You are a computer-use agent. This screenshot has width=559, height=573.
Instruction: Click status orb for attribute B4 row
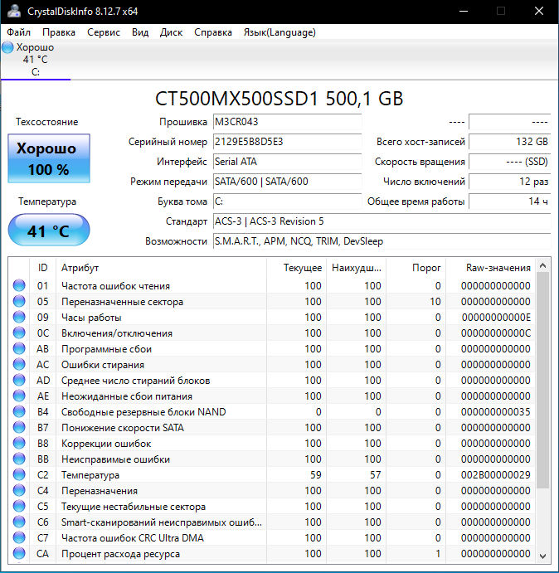[x=19, y=411]
